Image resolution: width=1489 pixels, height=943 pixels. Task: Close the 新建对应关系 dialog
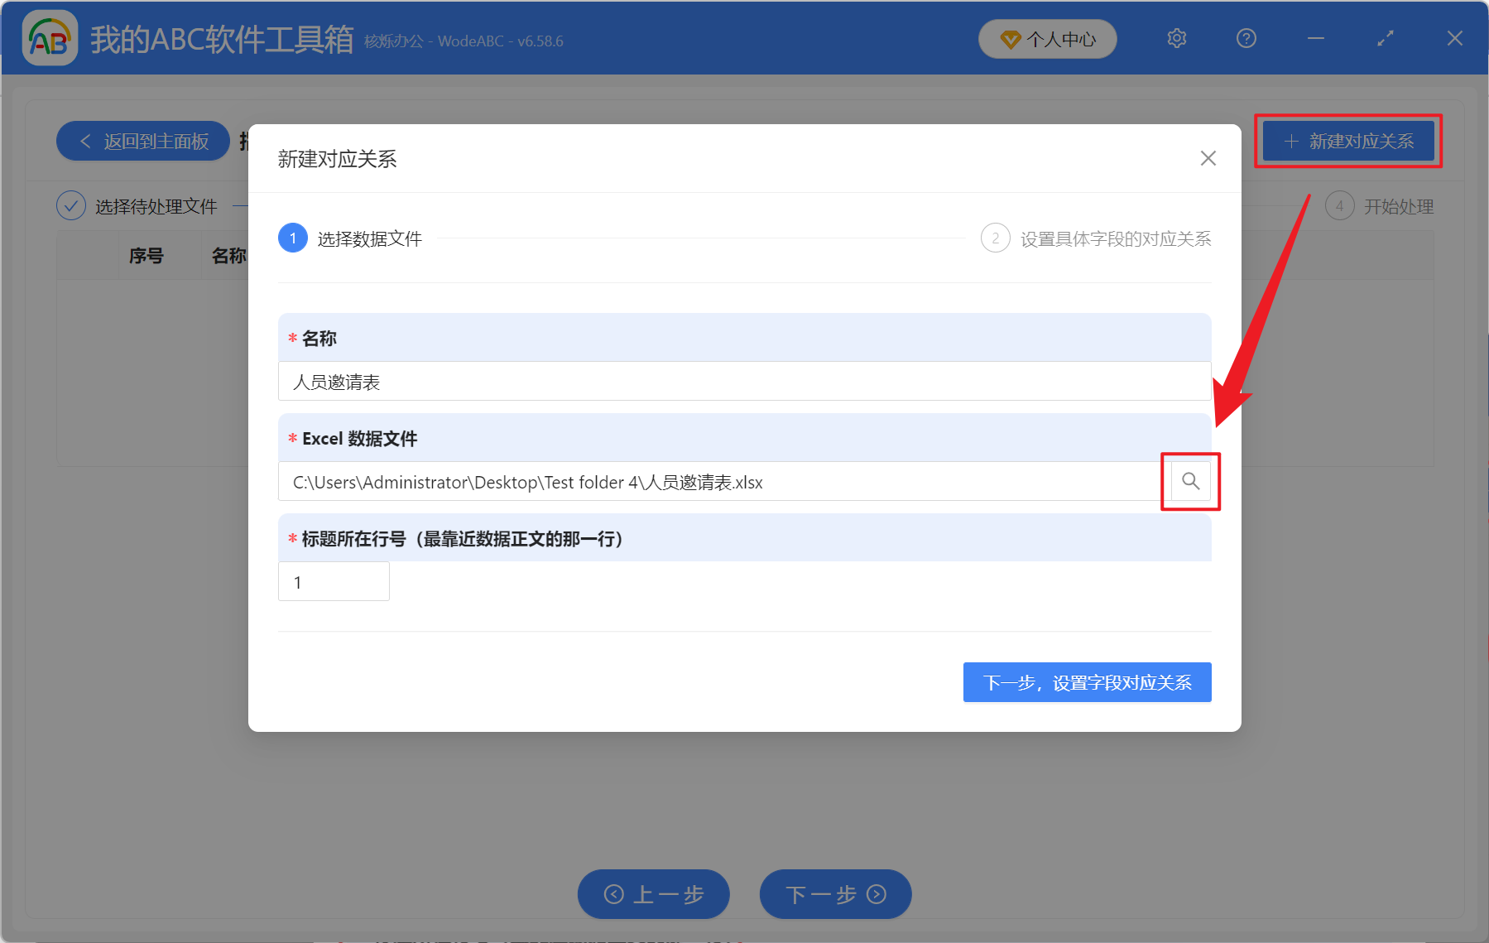(1208, 158)
